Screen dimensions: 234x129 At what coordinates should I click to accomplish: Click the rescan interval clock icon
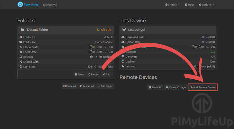(91, 57)
